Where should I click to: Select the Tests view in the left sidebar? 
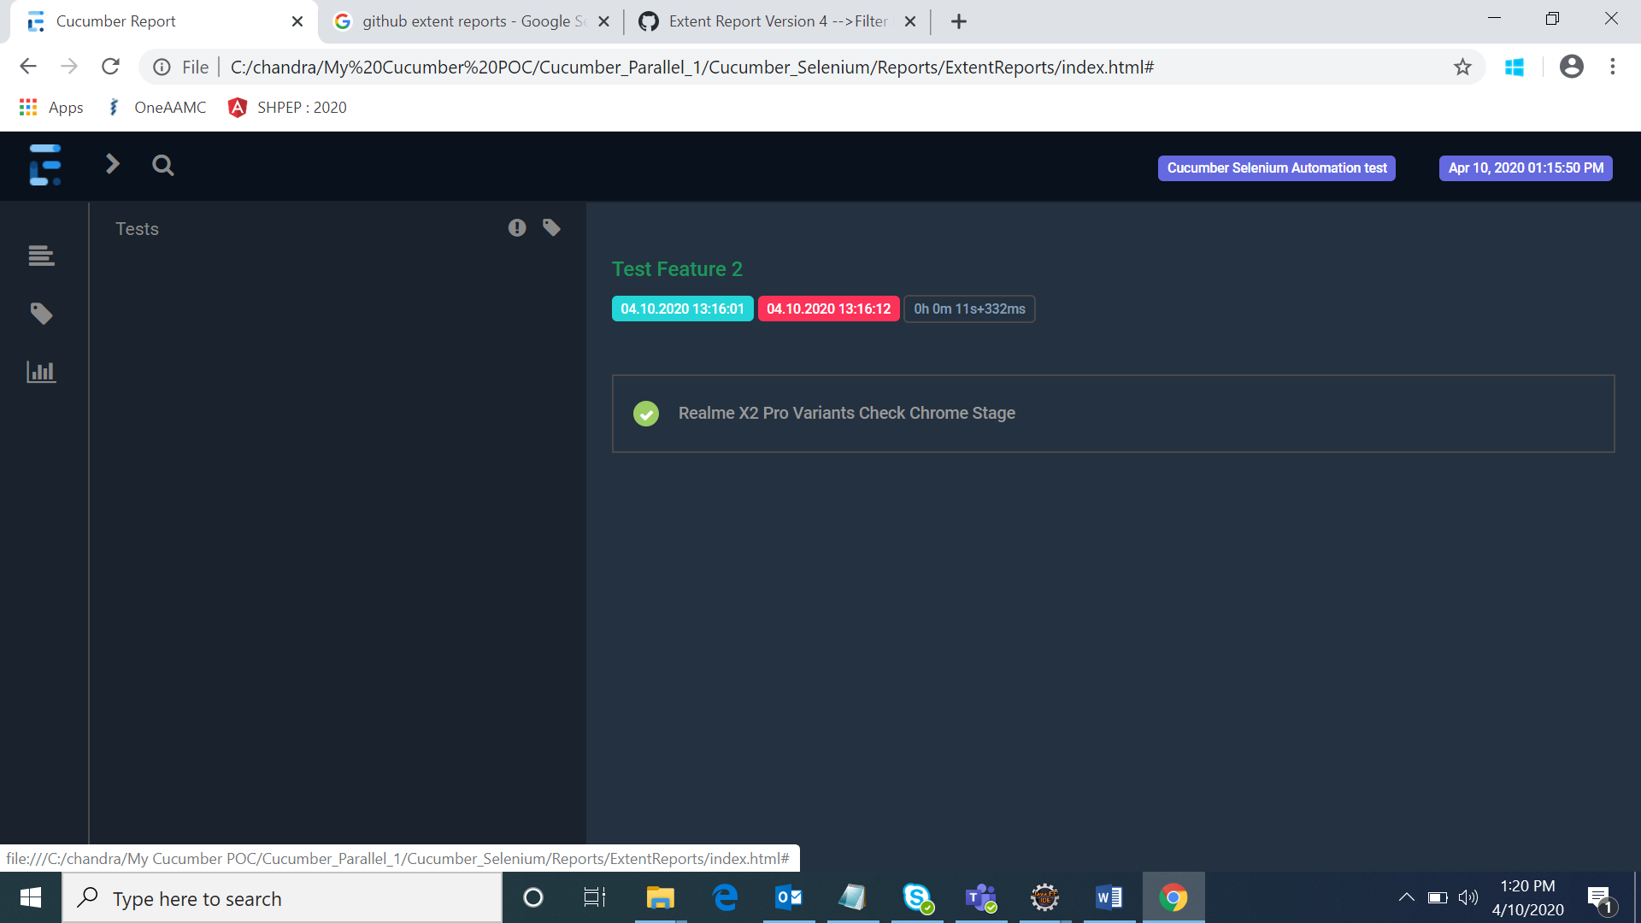(x=40, y=256)
